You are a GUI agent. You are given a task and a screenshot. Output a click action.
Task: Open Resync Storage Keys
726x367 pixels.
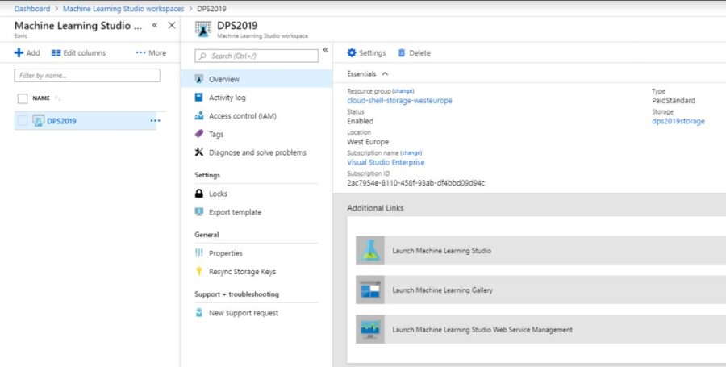(242, 272)
